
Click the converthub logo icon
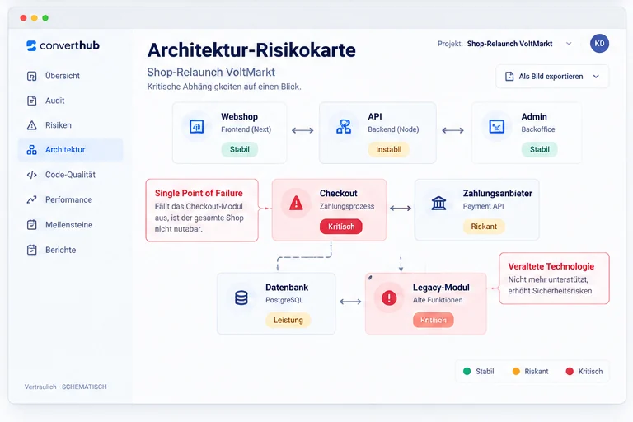click(31, 45)
